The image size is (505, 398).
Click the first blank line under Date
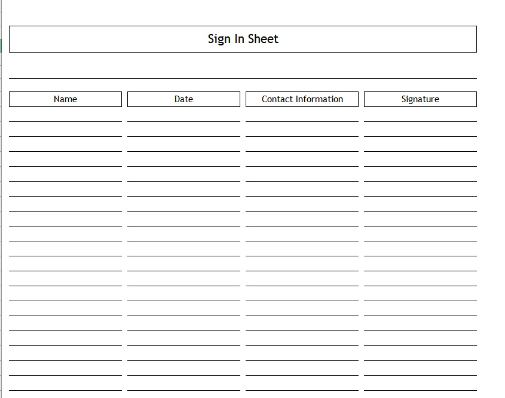[183, 115]
